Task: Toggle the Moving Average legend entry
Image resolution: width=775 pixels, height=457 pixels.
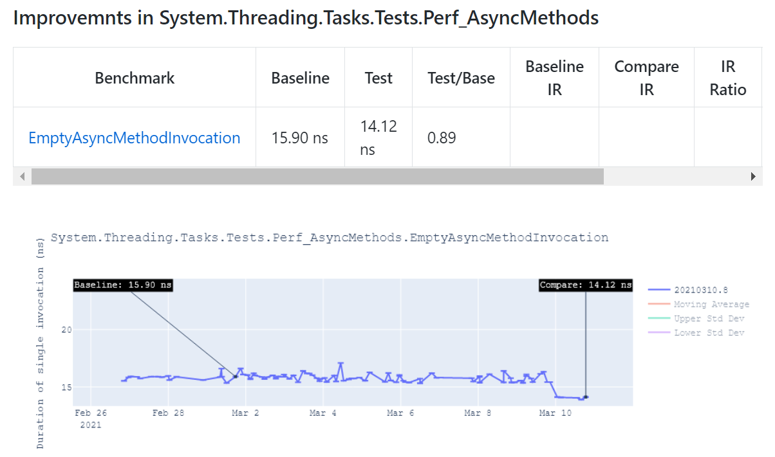Action: (x=699, y=305)
